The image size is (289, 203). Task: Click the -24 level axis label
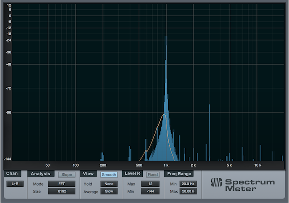[x=8, y=40]
